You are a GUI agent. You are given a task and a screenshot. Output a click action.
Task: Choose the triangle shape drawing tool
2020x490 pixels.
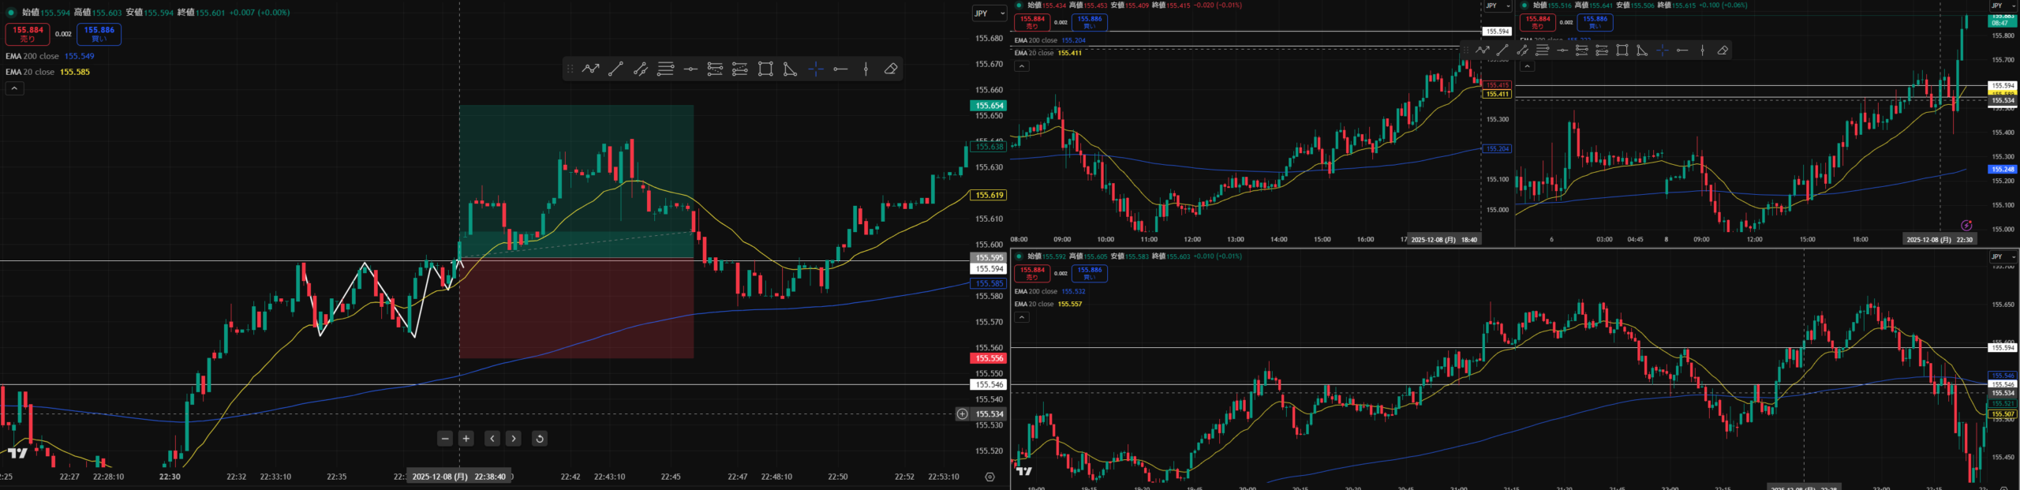pyautogui.click(x=790, y=69)
